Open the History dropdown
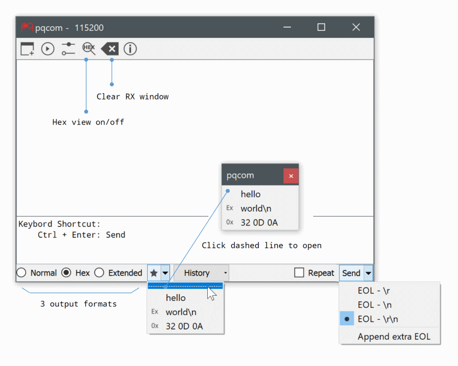This screenshot has height=366, width=458. point(202,273)
